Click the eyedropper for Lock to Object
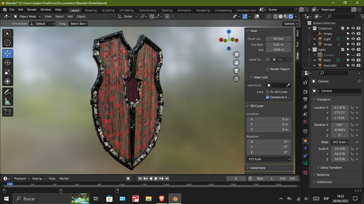364x204 pixels. coord(288,85)
